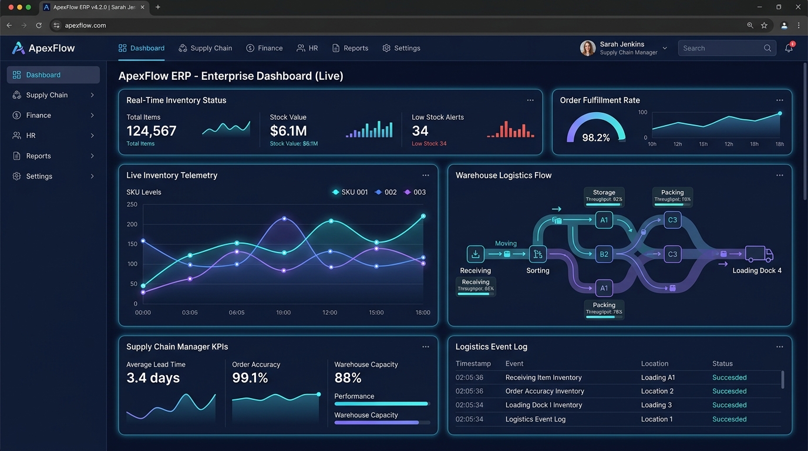Image resolution: width=808 pixels, height=451 pixels.
Task: Open Real-Time Inventory Status options menu
Action: click(x=530, y=100)
